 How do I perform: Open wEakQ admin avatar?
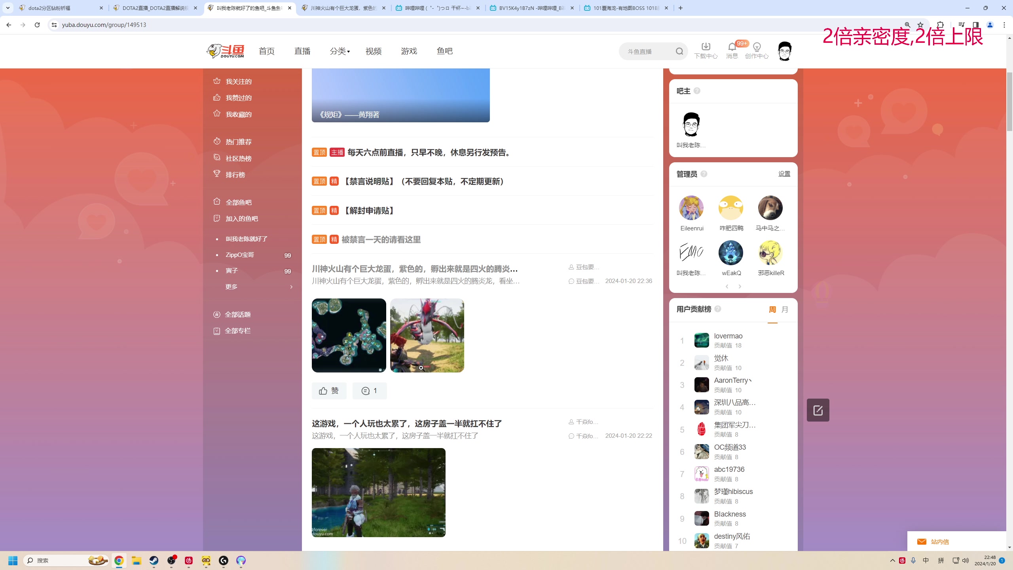731,253
